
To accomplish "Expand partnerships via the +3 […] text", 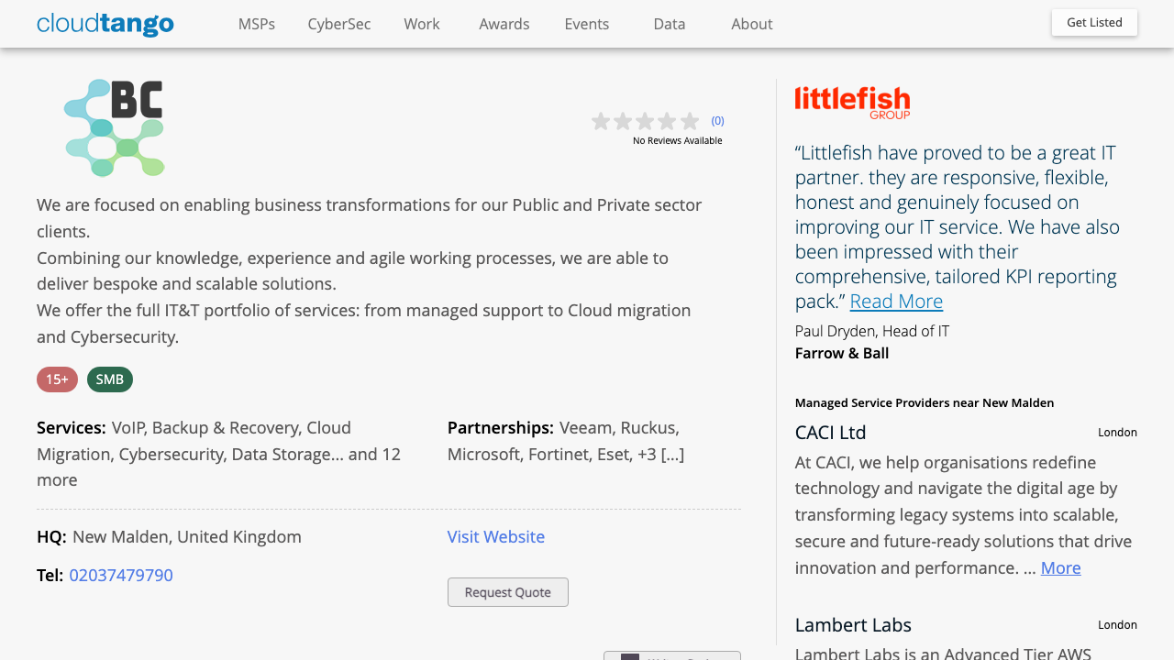I will coord(660,454).
